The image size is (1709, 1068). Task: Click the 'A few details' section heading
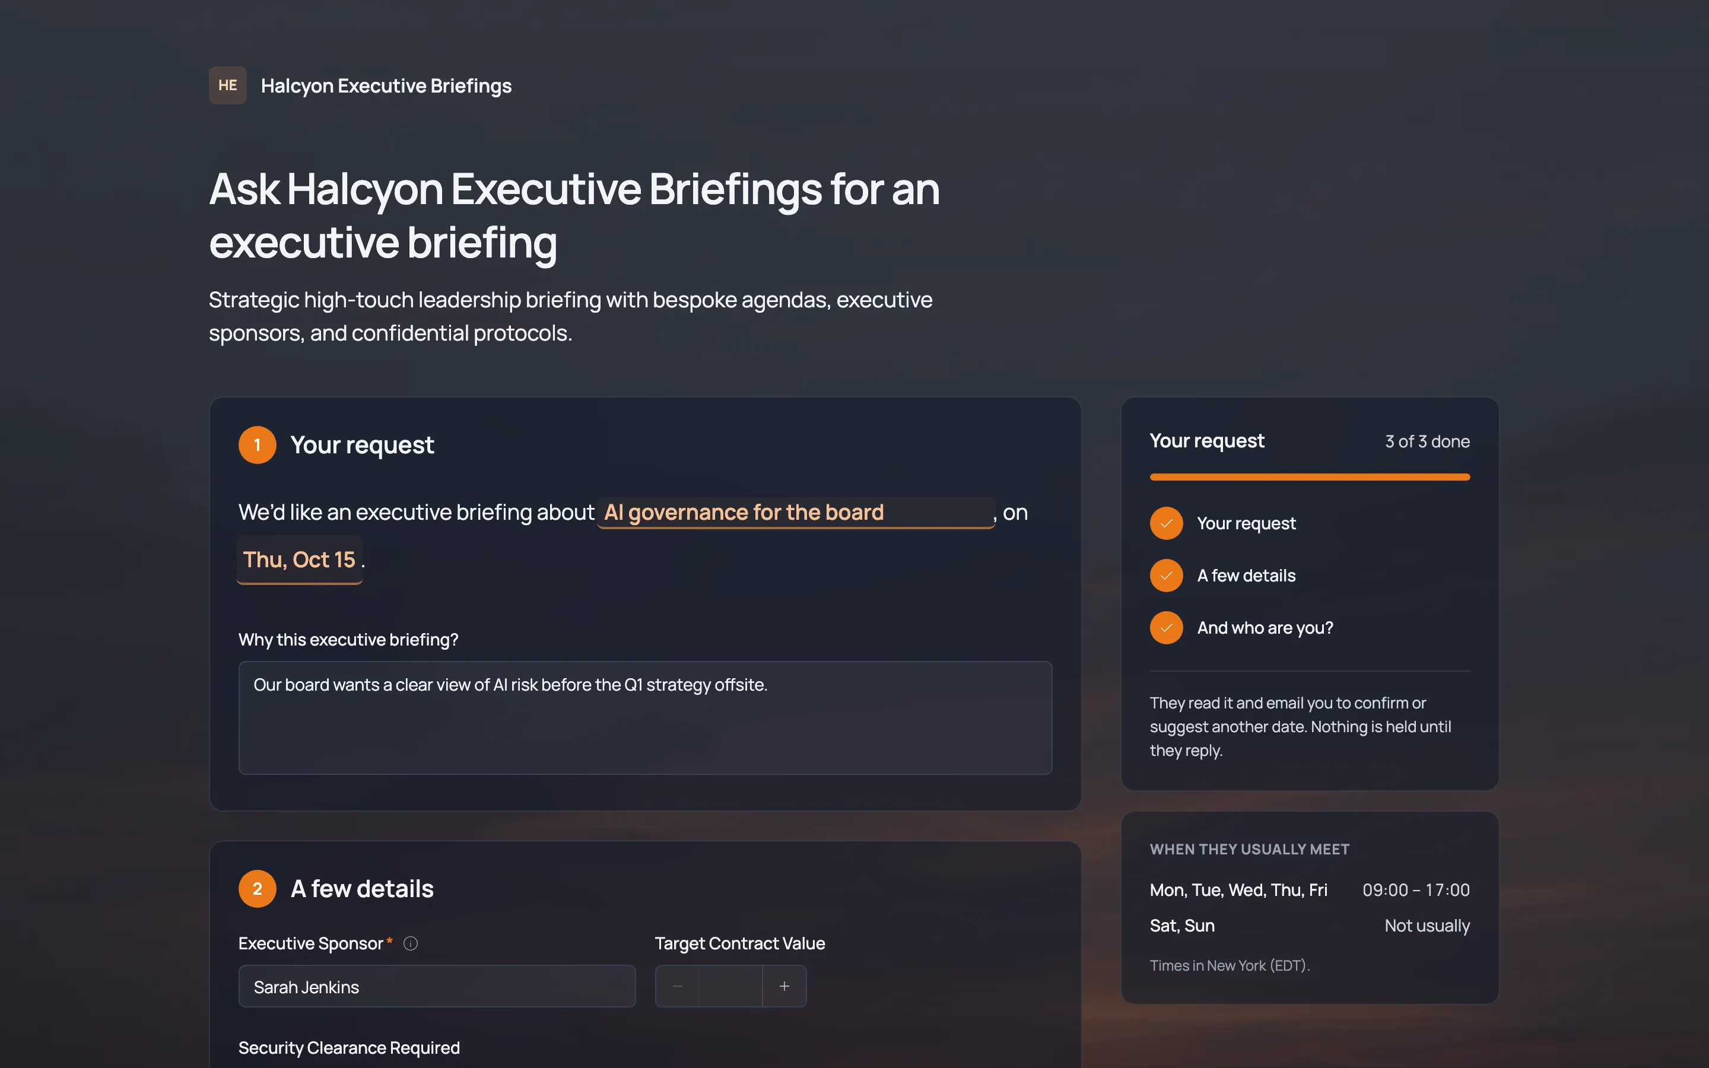click(x=361, y=889)
